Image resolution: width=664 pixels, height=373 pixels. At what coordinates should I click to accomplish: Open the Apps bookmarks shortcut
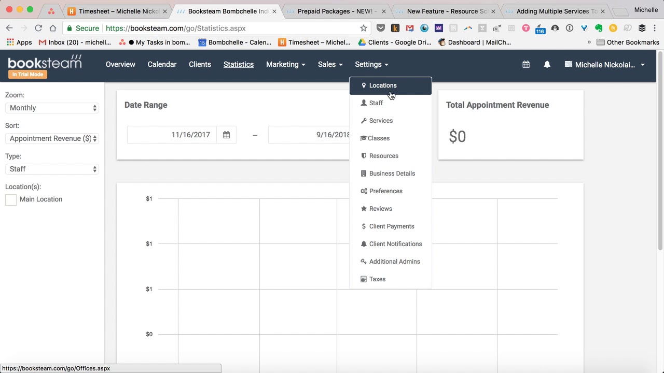tap(19, 42)
